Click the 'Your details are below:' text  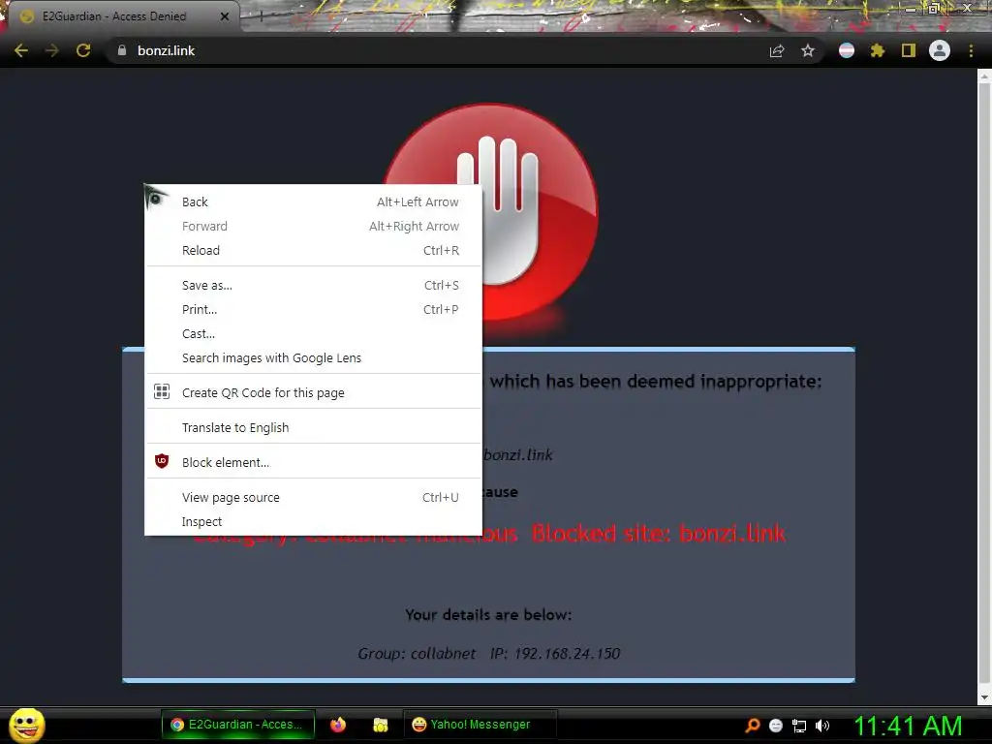488,615
